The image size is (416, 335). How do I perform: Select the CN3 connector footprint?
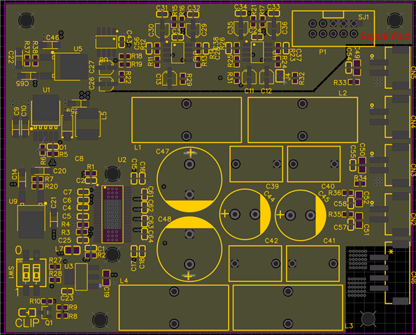pyautogui.click(x=390, y=165)
